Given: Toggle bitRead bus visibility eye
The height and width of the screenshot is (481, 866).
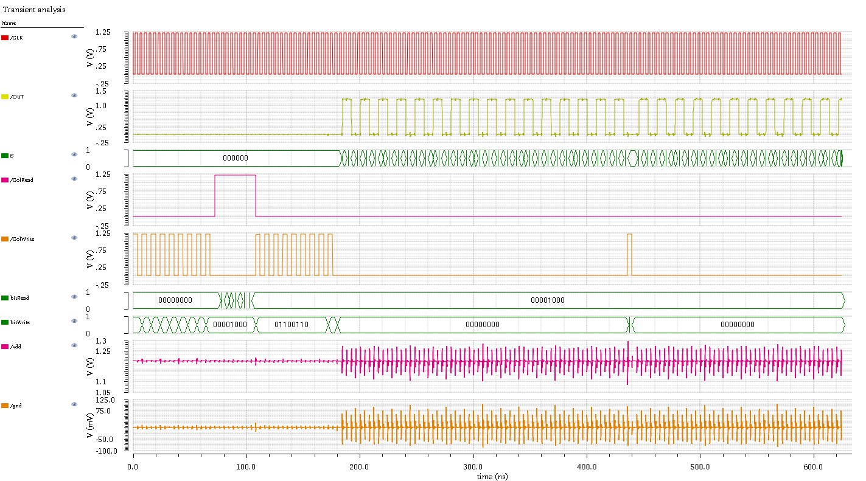Looking at the screenshot, I should click(x=74, y=297).
